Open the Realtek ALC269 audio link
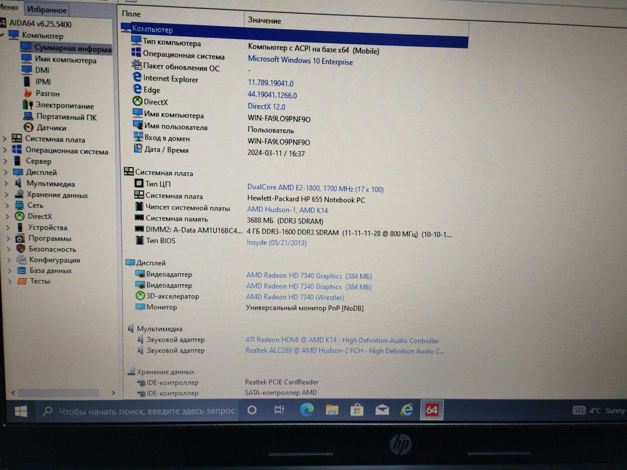627x470 pixels. point(345,351)
